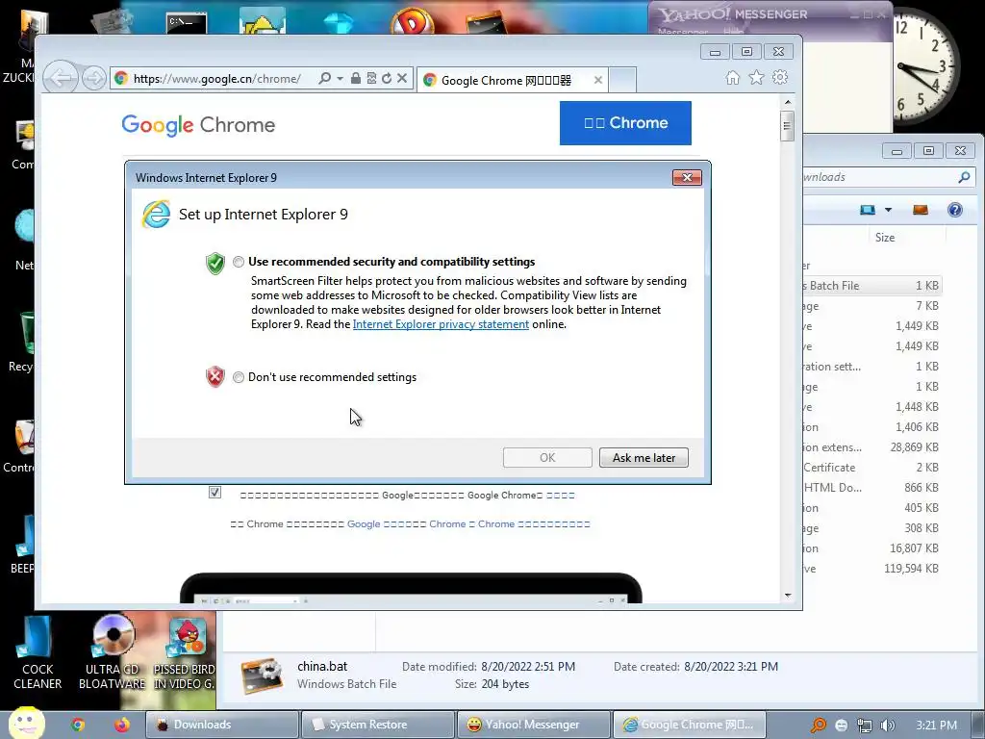Viewport: 985px width, 739px height.
Task: Click the volume speaker tray icon
Action: (887, 726)
